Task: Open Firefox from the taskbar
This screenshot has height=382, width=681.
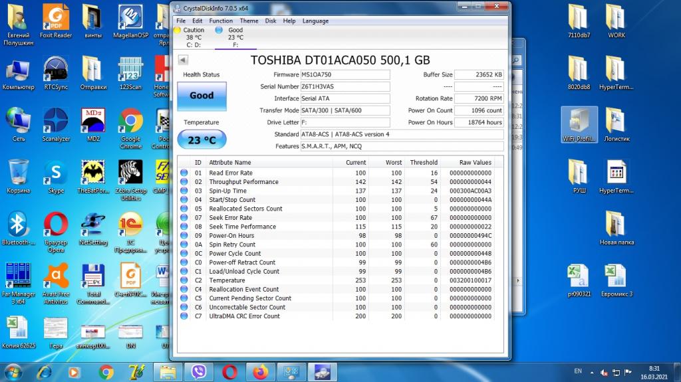Action: (261, 372)
